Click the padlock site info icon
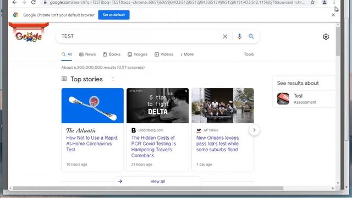This screenshot has height=198, width=352. (45, 2)
